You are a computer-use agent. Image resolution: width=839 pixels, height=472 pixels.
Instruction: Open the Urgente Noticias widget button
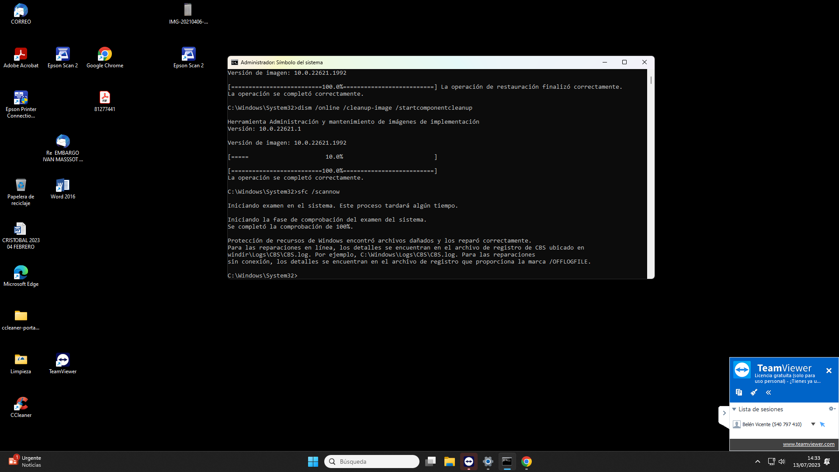[25, 462]
